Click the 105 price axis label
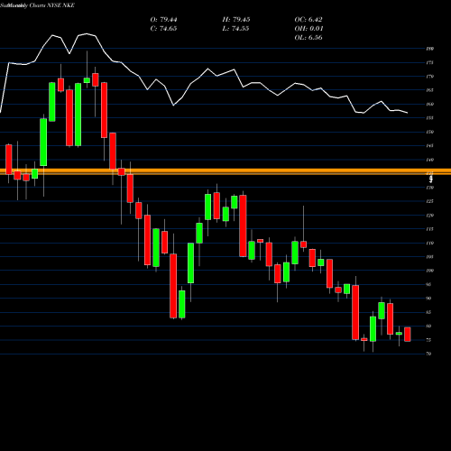Screen dimensions: 451x451 pyautogui.click(x=430, y=257)
